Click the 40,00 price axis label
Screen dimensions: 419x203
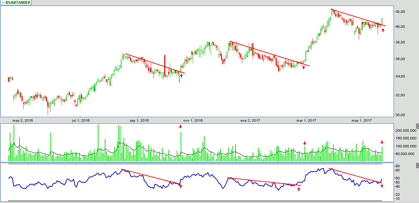click(x=400, y=27)
